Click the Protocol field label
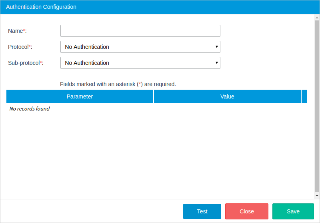 click(20, 47)
